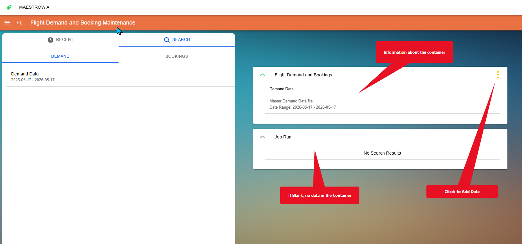Image resolution: width=522 pixels, height=244 pixels.
Task: Select the Bookings tab
Action: [x=177, y=56]
